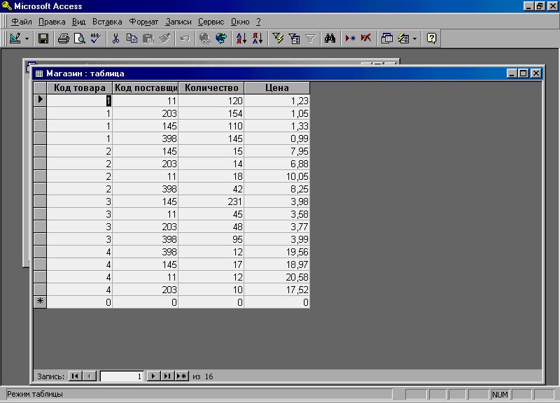Image resolution: width=560 pixels, height=403 pixels.
Task: Click the New Object AutoForm icon
Action: coord(403,38)
